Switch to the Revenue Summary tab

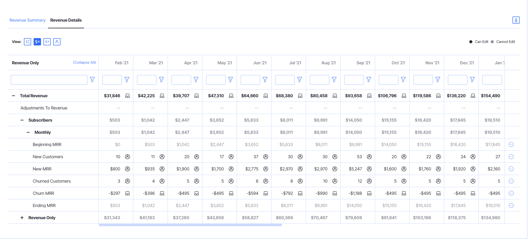pos(27,20)
